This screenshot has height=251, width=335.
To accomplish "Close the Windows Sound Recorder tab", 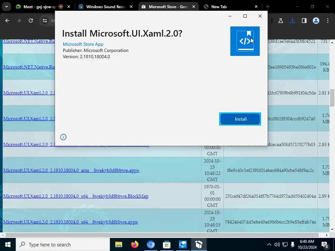I will pyautogui.click(x=131, y=7).
